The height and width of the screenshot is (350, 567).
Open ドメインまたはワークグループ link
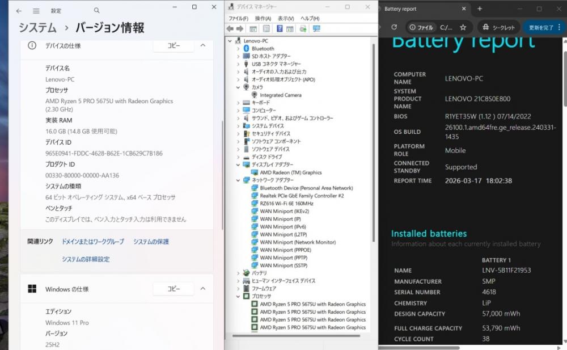coord(93,242)
